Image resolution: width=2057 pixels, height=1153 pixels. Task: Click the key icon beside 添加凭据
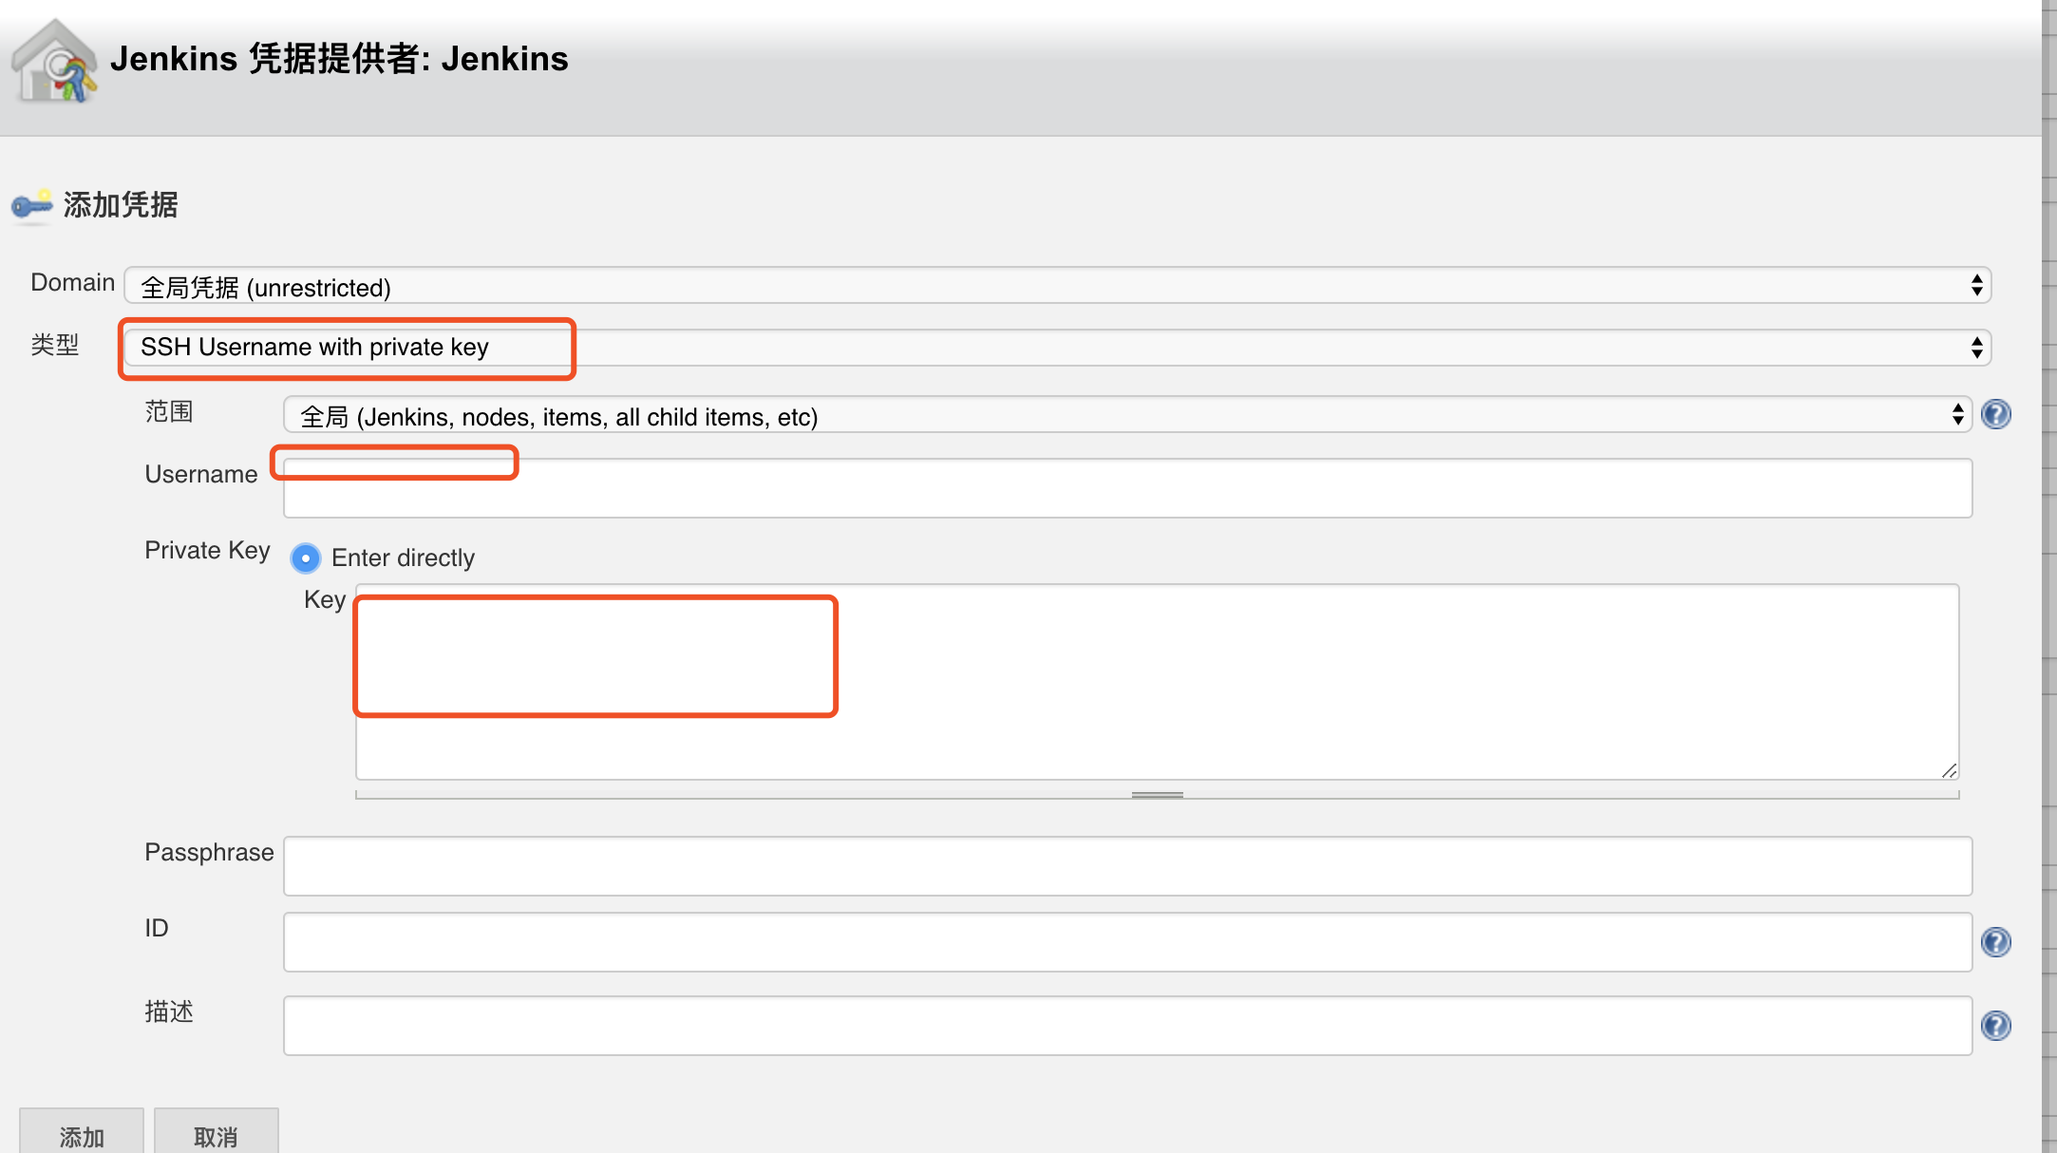click(x=31, y=205)
